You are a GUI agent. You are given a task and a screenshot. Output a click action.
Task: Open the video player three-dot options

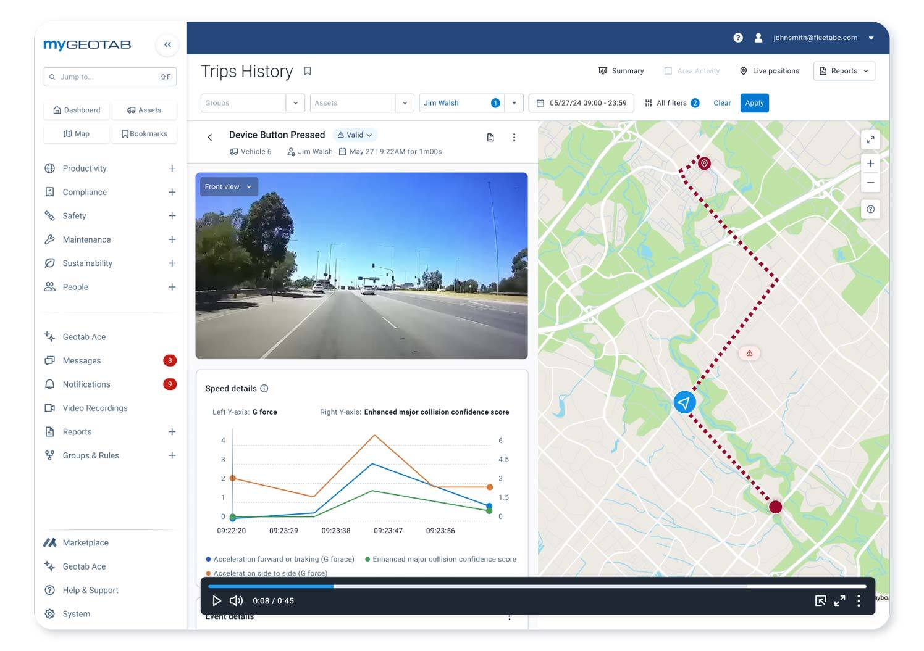click(859, 600)
